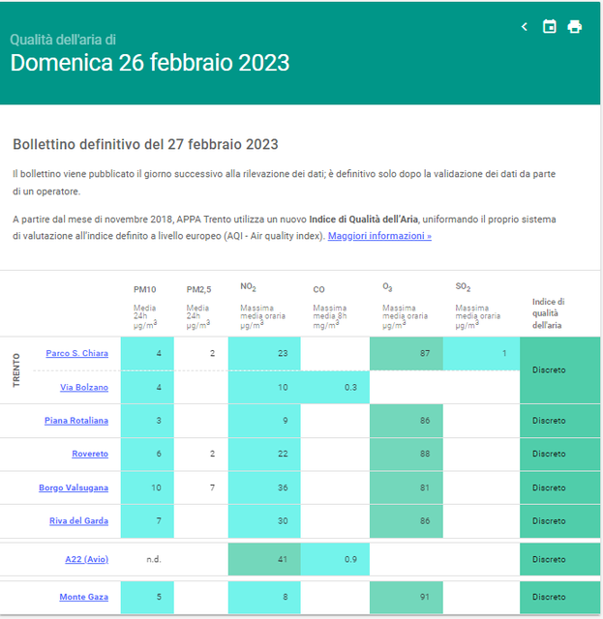The height and width of the screenshot is (619, 603).
Task: Click the Domenica 26 febbraio 2023 title
Action: tap(150, 63)
